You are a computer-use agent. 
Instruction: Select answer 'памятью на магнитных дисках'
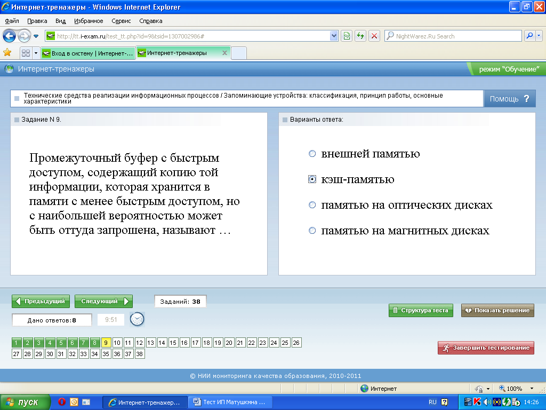point(312,231)
